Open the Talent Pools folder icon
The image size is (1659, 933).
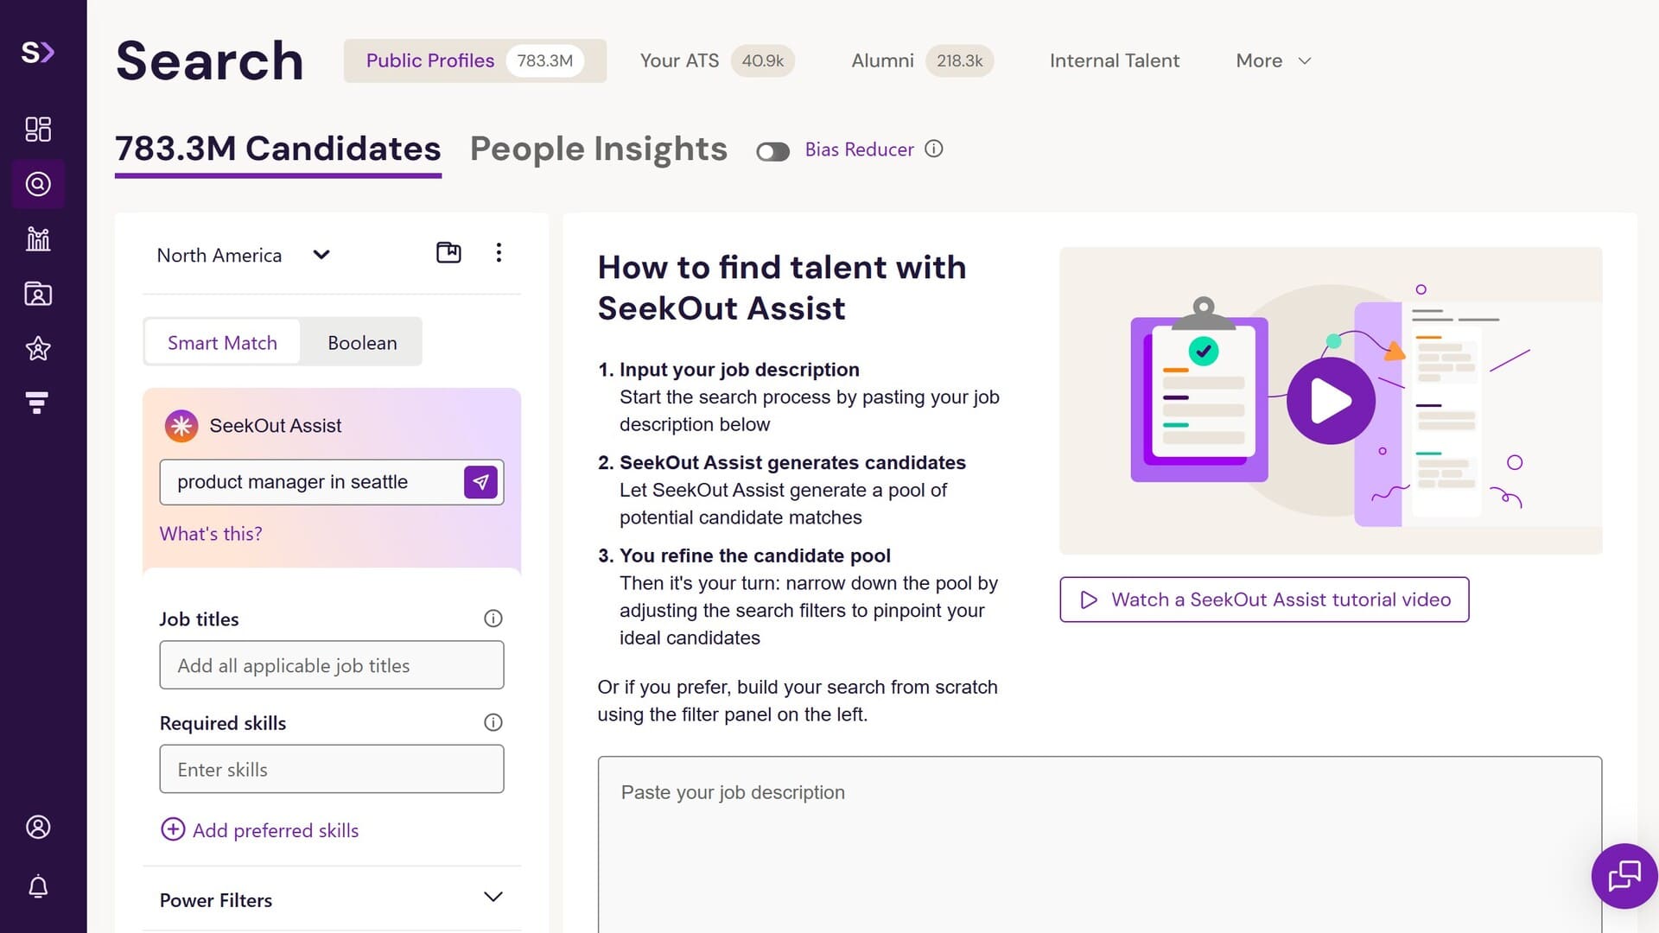pyautogui.click(x=38, y=294)
